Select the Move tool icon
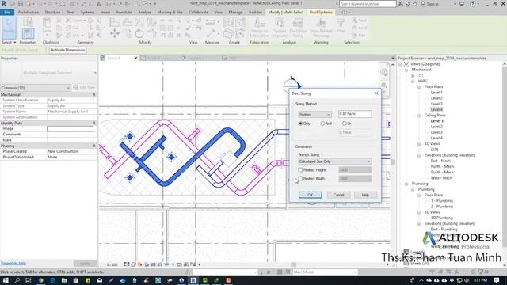 114,33
